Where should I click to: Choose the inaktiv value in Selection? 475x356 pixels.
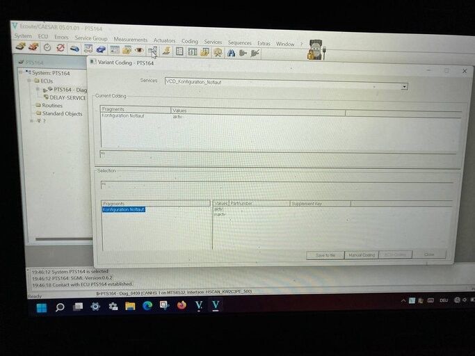coord(220,214)
